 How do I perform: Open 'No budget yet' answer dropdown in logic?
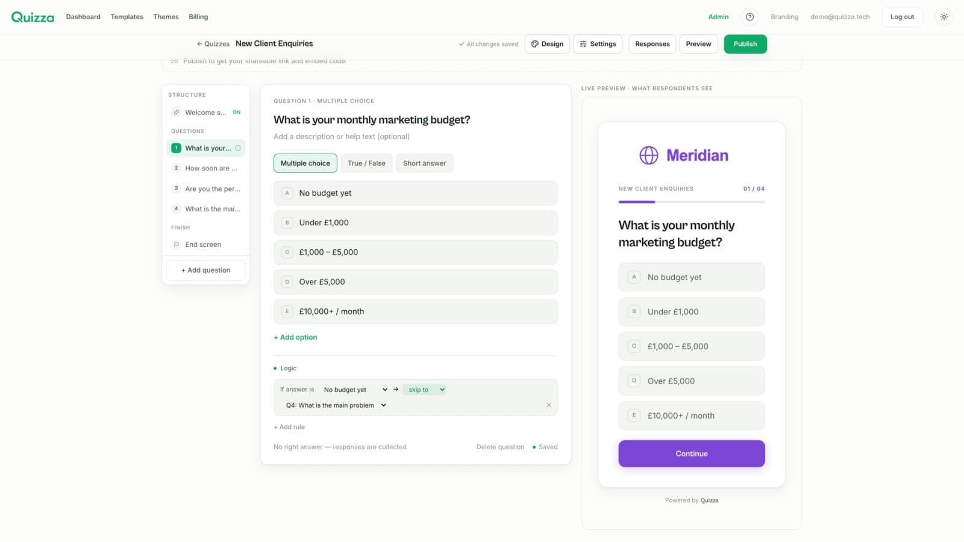(x=355, y=390)
